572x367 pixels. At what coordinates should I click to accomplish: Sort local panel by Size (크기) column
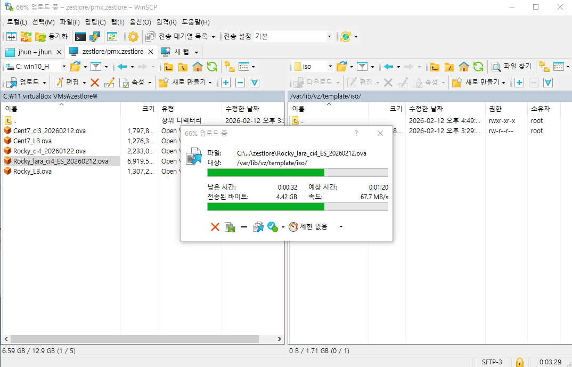coord(140,109)
